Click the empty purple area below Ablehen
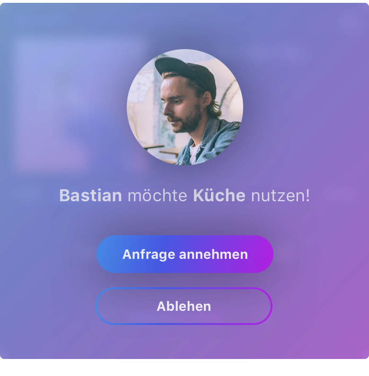This screenshot has width=369, height=376. pyautogui.click(x=184, y=342)
